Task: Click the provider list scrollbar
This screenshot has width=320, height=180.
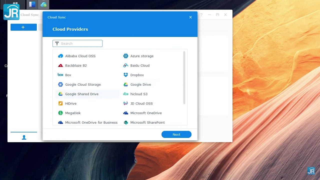Action: [184, 77]
